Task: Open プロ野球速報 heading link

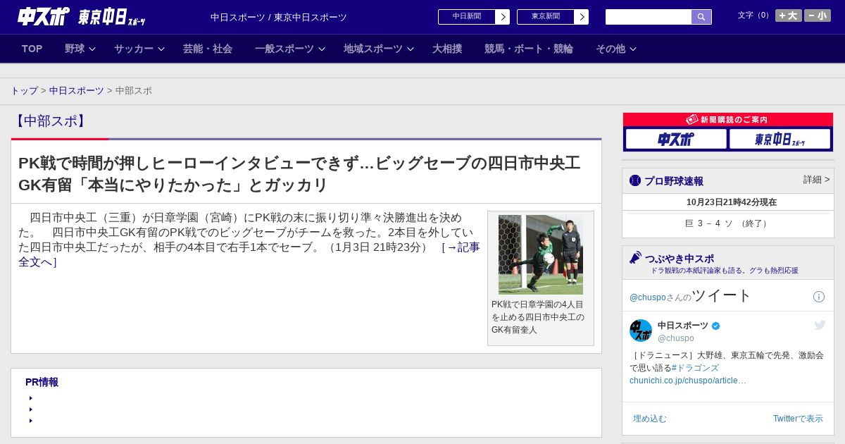Action: coord(674,181)
